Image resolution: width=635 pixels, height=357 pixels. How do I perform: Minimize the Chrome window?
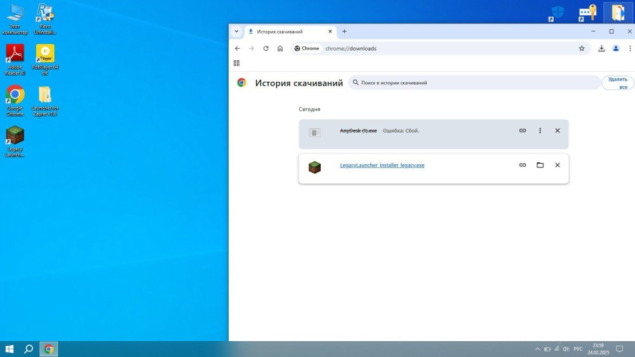[593, 32]
